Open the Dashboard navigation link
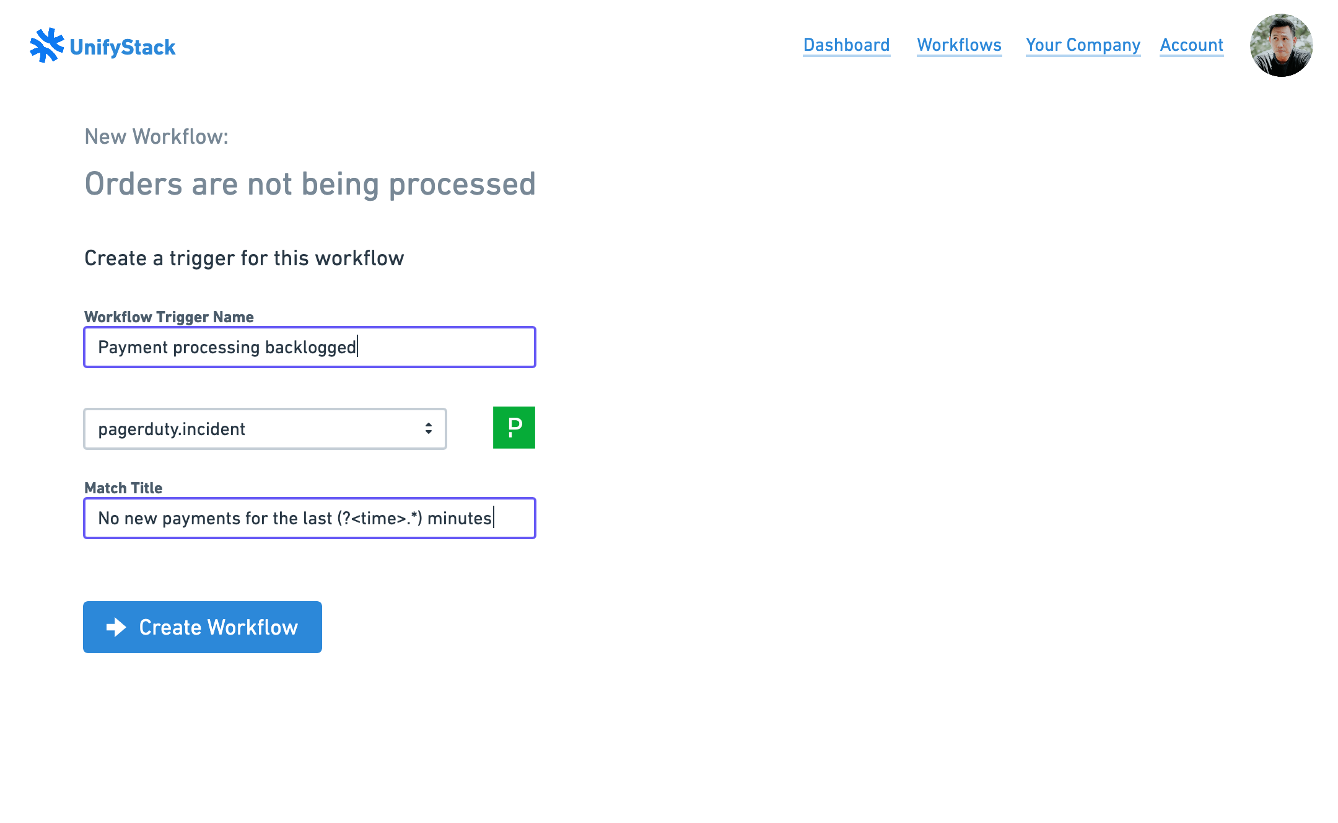Screen dimensions: 1338x823 click(846, 45)
